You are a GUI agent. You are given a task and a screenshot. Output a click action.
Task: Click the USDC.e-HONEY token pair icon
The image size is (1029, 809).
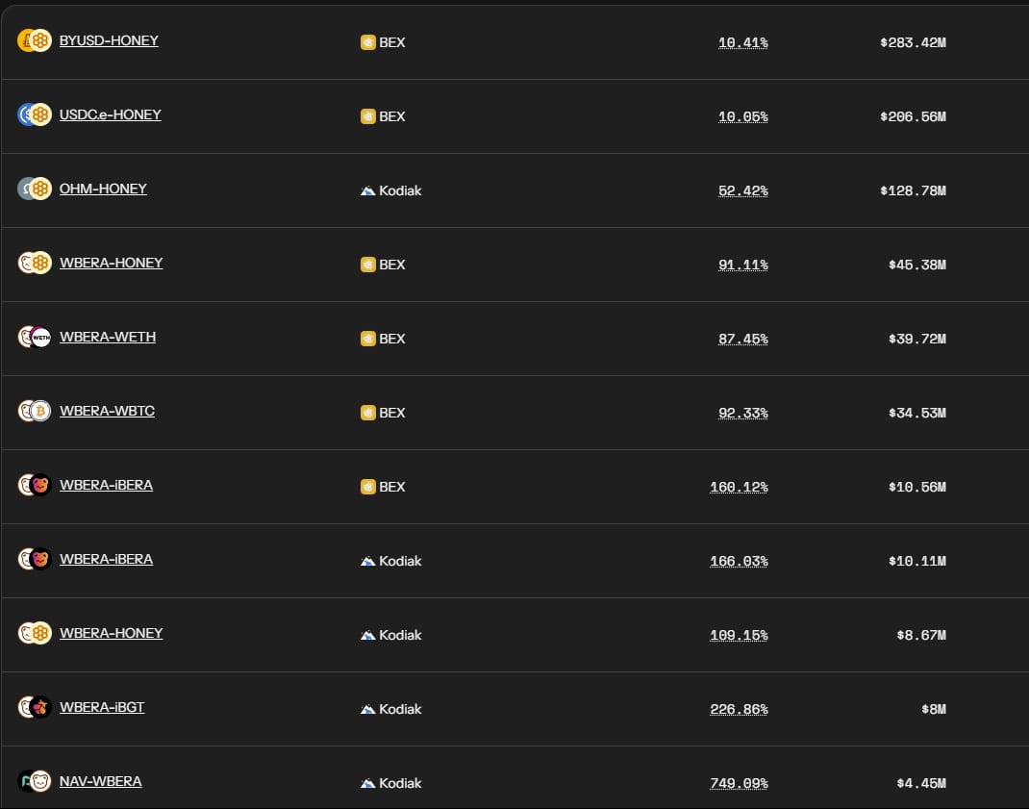[35, 114]
